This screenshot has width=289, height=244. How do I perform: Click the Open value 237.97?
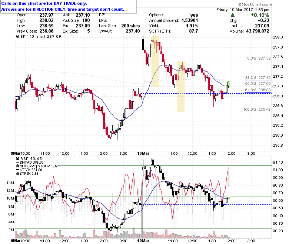[x=46, y=15]
